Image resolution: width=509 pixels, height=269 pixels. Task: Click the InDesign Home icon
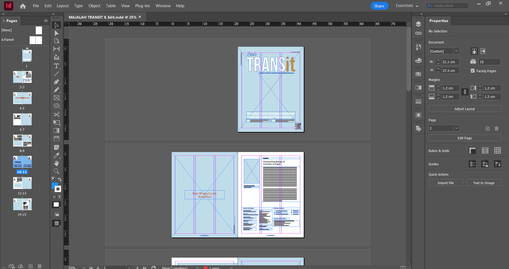point(23,6)
